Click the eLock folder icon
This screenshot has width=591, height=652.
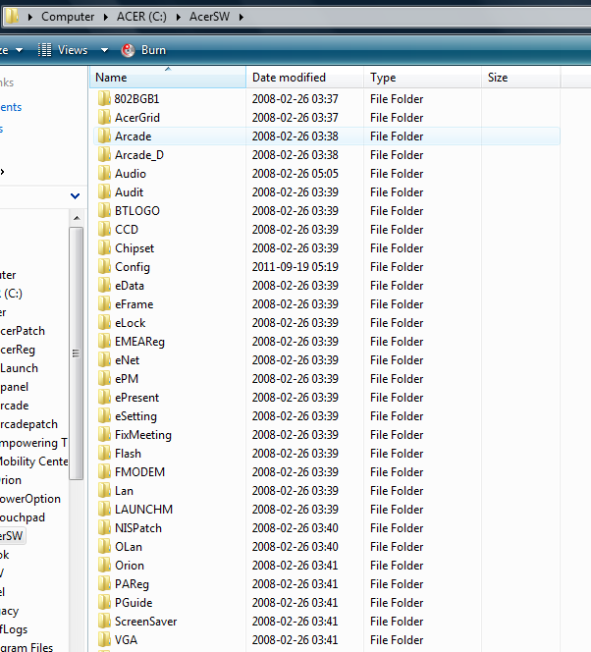click(104, 323)
